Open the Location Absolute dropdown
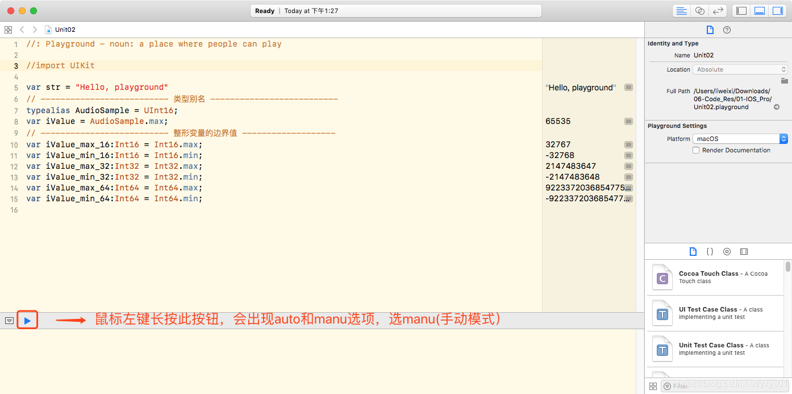 740,69
